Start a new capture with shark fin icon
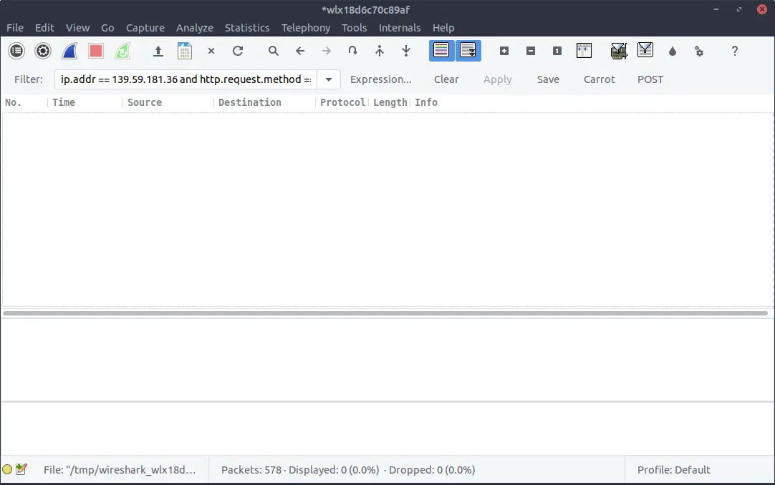Screen dimensions: 775x485 69,51
